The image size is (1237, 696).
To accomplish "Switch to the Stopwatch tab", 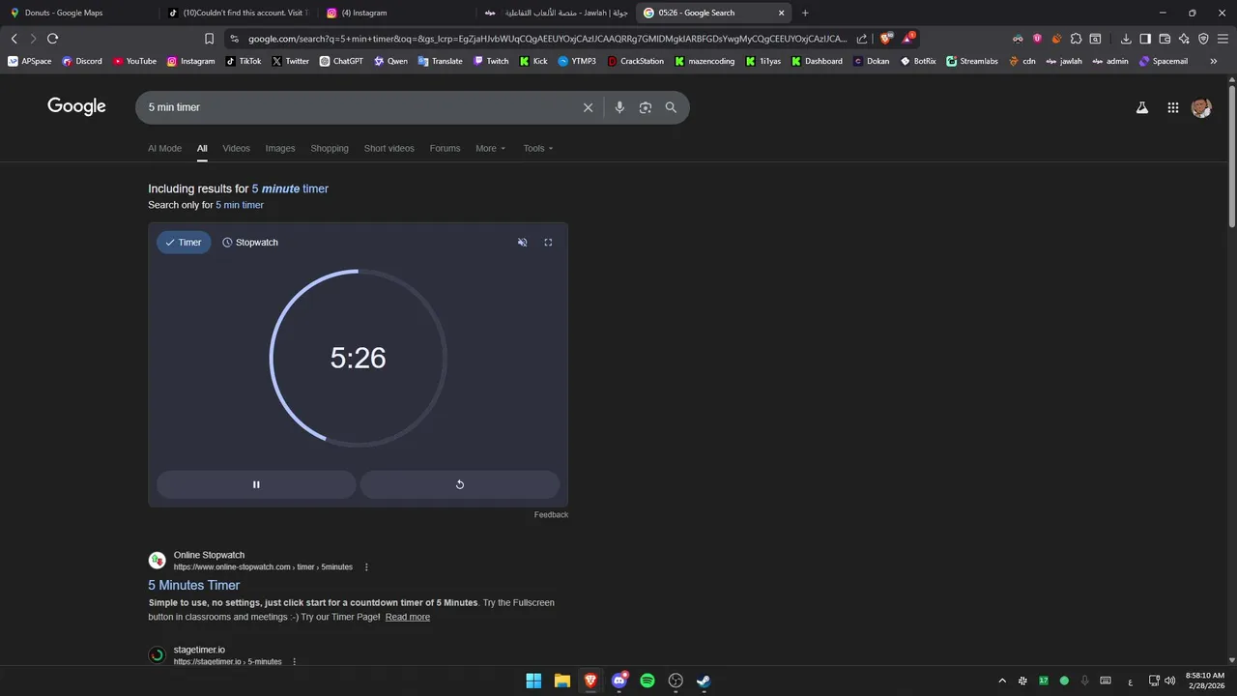I will (250, 243).
